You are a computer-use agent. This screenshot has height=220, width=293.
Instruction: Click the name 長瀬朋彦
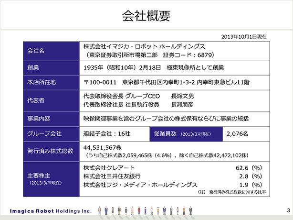tap(182, 105)
